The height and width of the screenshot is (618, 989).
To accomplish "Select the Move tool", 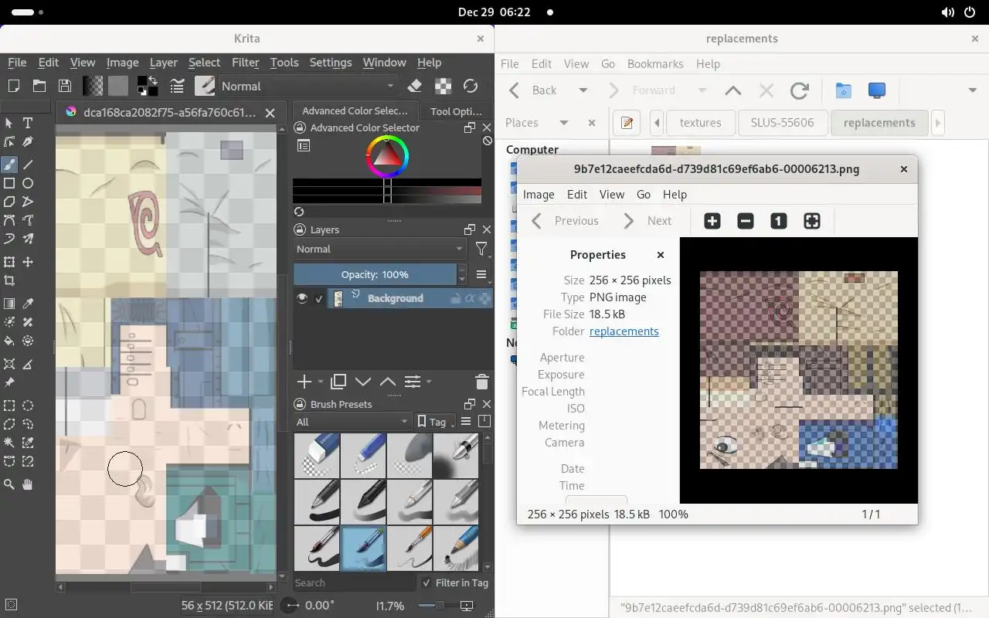I will click(x=28, y=262).
